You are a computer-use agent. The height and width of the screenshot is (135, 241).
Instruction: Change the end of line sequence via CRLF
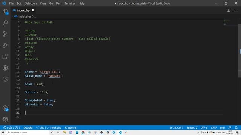click(214, 127)
